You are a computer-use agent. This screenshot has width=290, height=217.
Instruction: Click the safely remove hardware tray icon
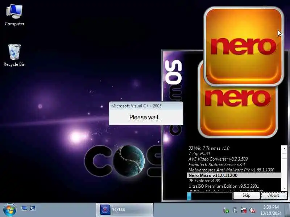(235, 210)
